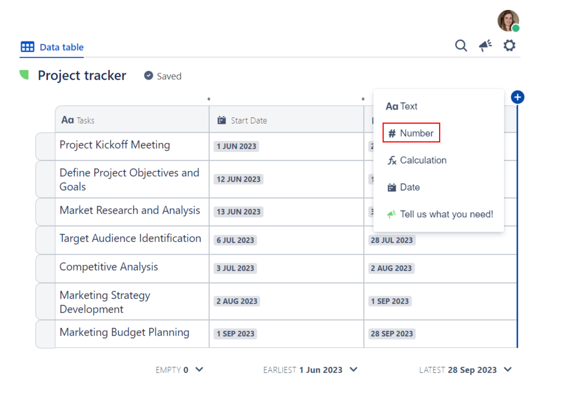
Task: Click the blue plus add-column button
Action: pos(517,97)
